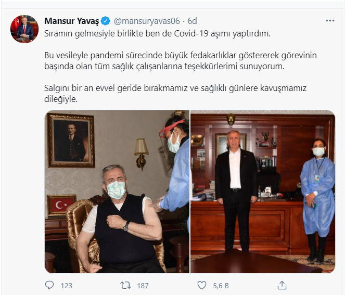
Task: Click the reply speech bubble icon
Action: click(49, 285)
